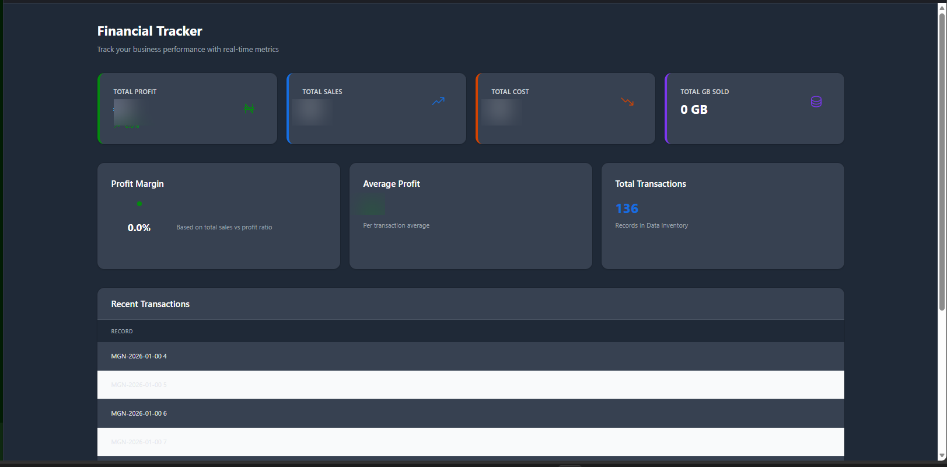The width and height of the screenshot is (947, 467).
Task: Click 'Per transaction average' text
Action: point(396,225)
